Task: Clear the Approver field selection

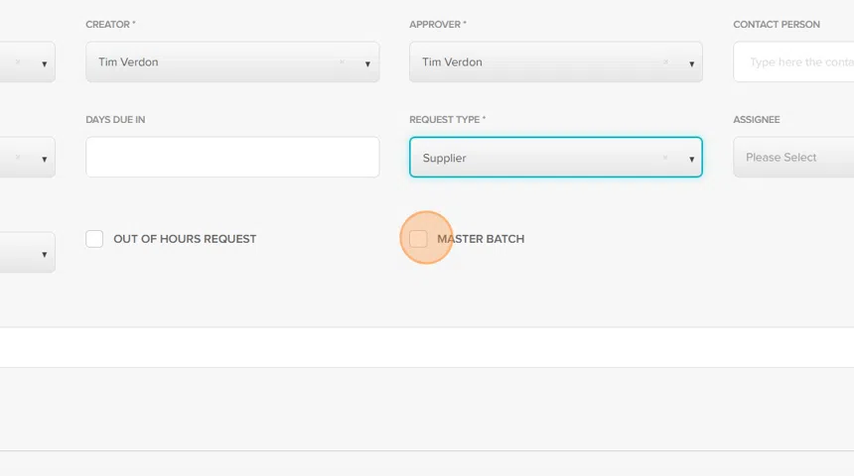Action: (665, 62)
